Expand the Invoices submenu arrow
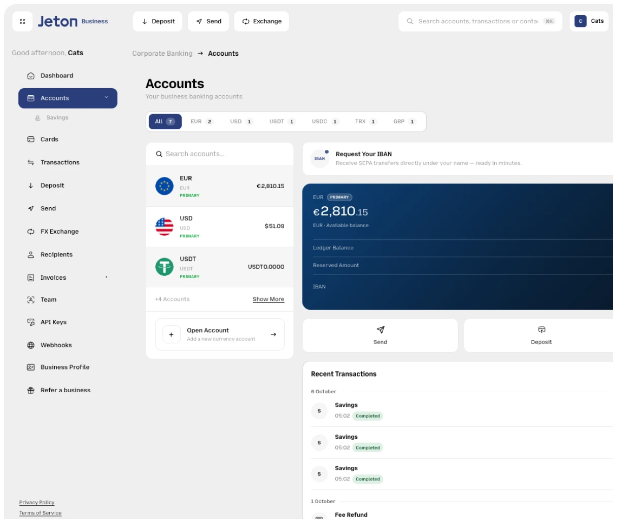 click(106, 278)
